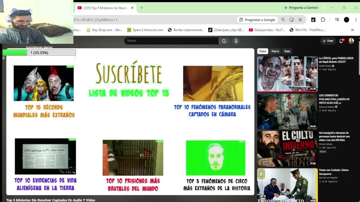Open the Zombies de Philadelphia thumbnail
Viewport: 360px width, 202px height.
pos(287,111)
